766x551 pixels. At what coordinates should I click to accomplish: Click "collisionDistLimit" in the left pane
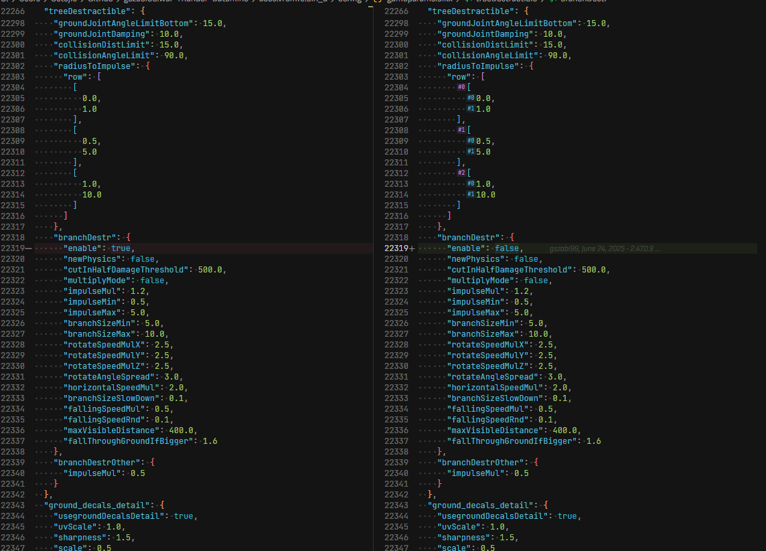coord(102,44)
